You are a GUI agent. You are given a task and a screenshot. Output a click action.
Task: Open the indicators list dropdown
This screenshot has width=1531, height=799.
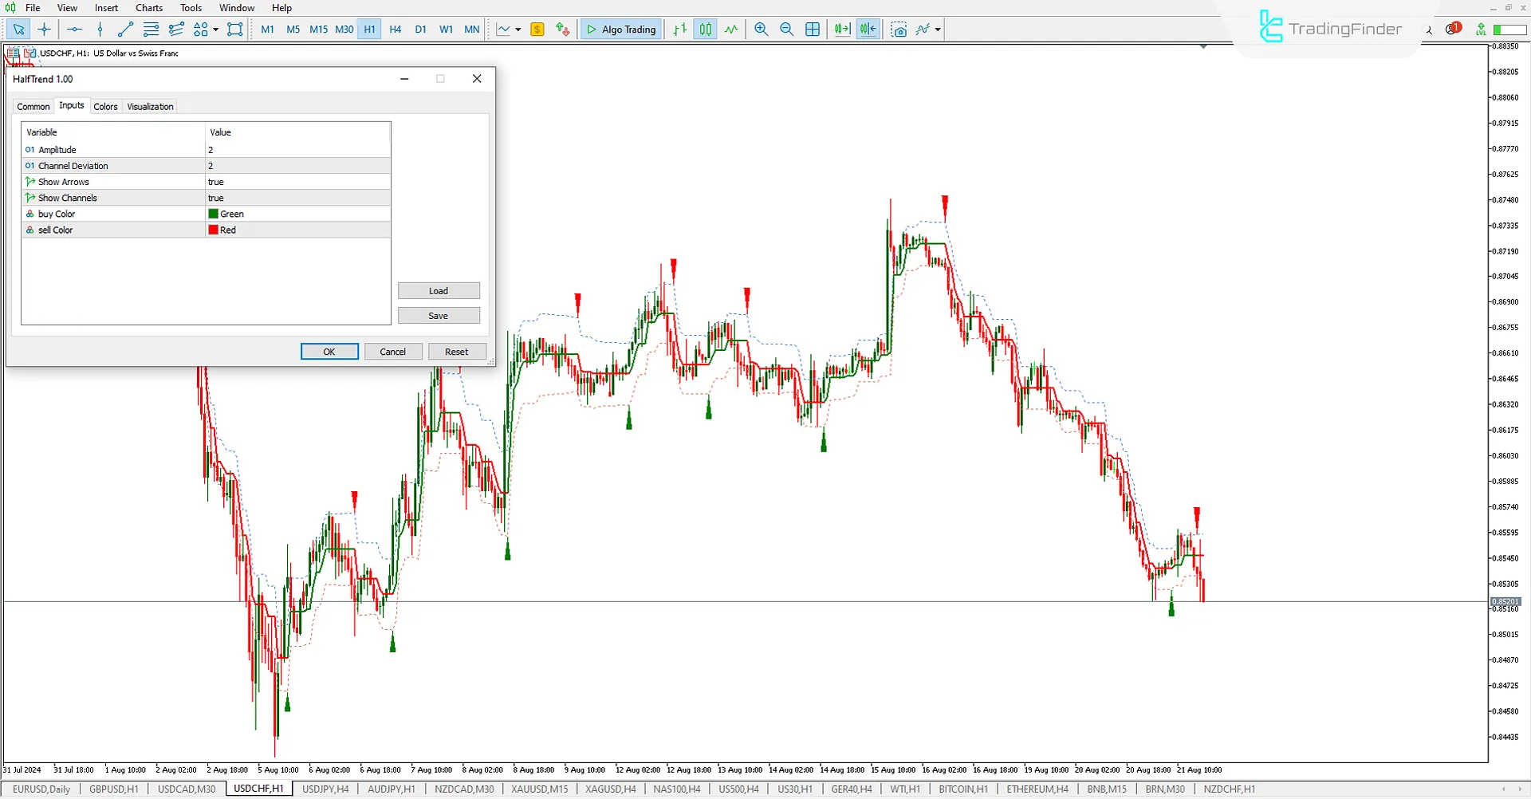(x=938, y=29)
